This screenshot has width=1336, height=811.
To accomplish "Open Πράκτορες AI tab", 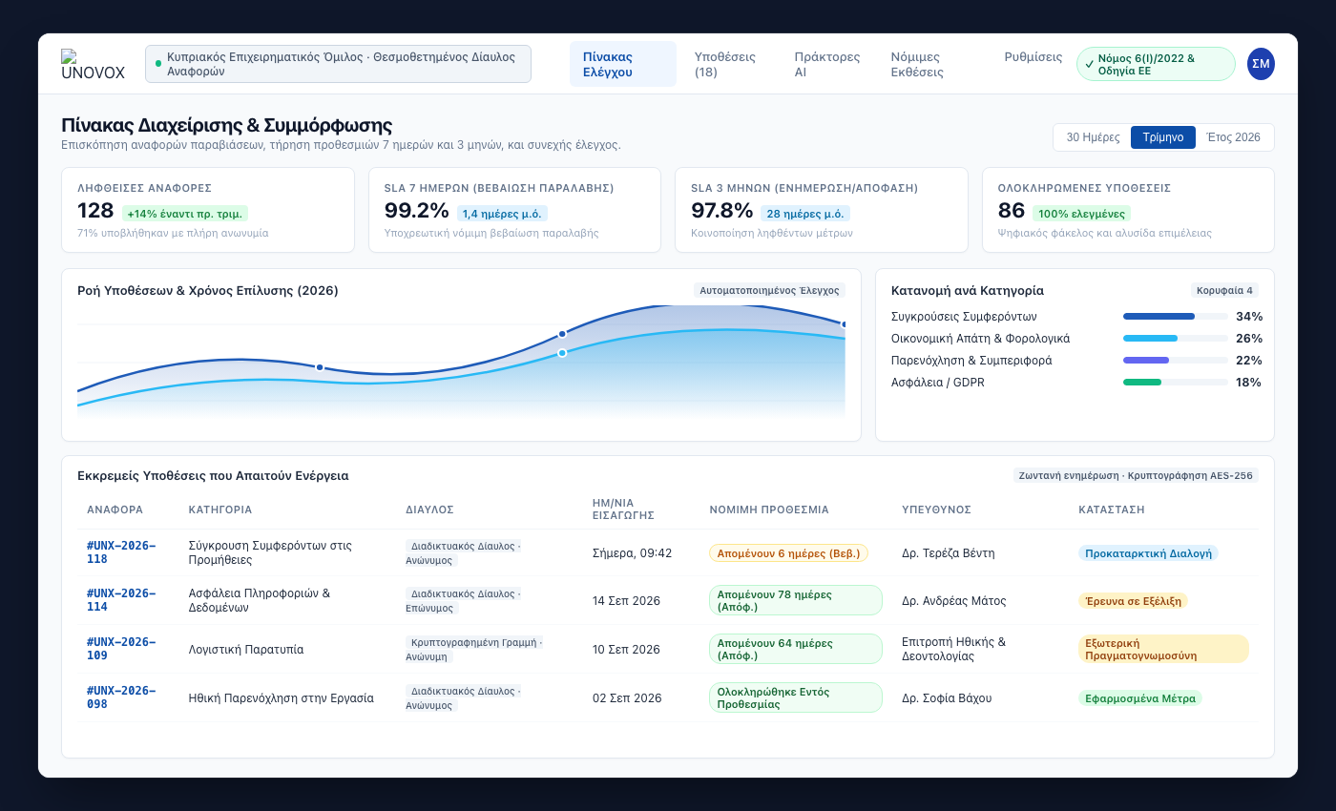I will click(x=827, y=64).
